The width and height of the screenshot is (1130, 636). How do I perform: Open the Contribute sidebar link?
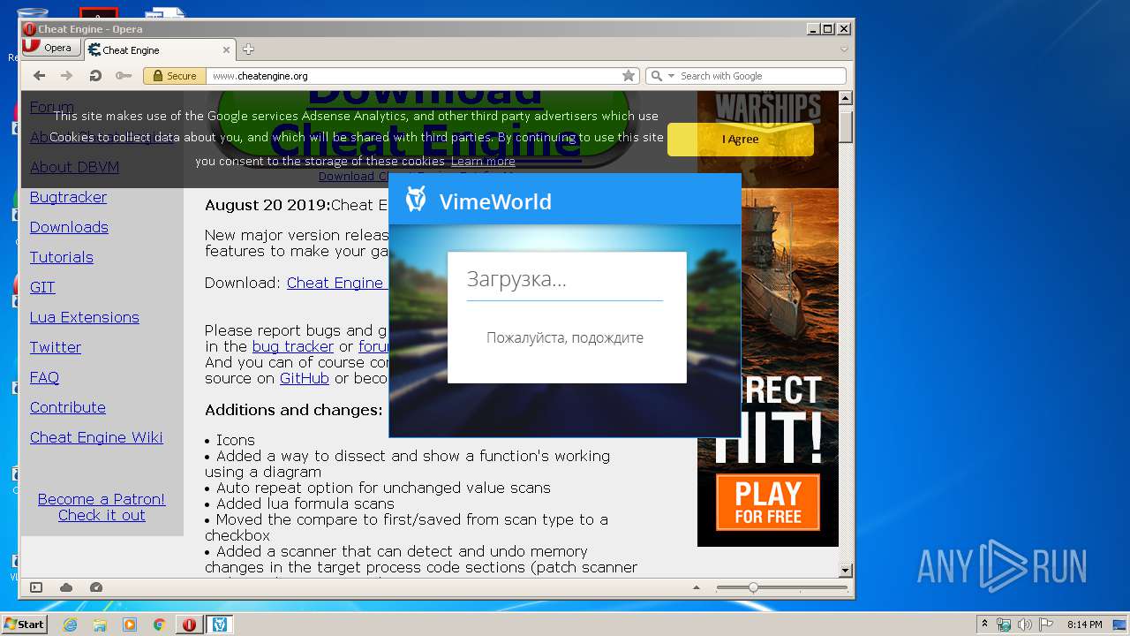click(68, 407)
